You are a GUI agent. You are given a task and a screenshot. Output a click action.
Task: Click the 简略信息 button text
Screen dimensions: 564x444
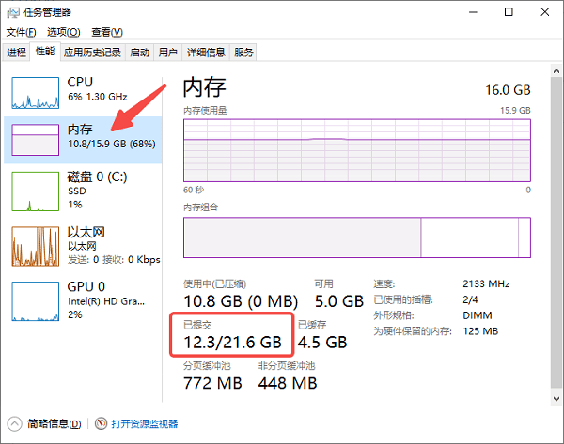pyautogui.click(x=53, y=424)
